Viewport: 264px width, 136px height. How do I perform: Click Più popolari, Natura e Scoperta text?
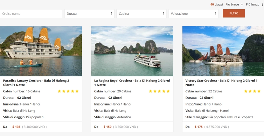(231, 117)
